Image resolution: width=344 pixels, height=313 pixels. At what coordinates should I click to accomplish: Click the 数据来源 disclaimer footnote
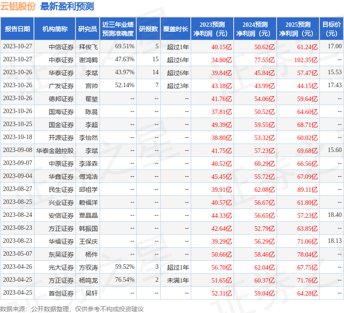click(x=72, y=309)
